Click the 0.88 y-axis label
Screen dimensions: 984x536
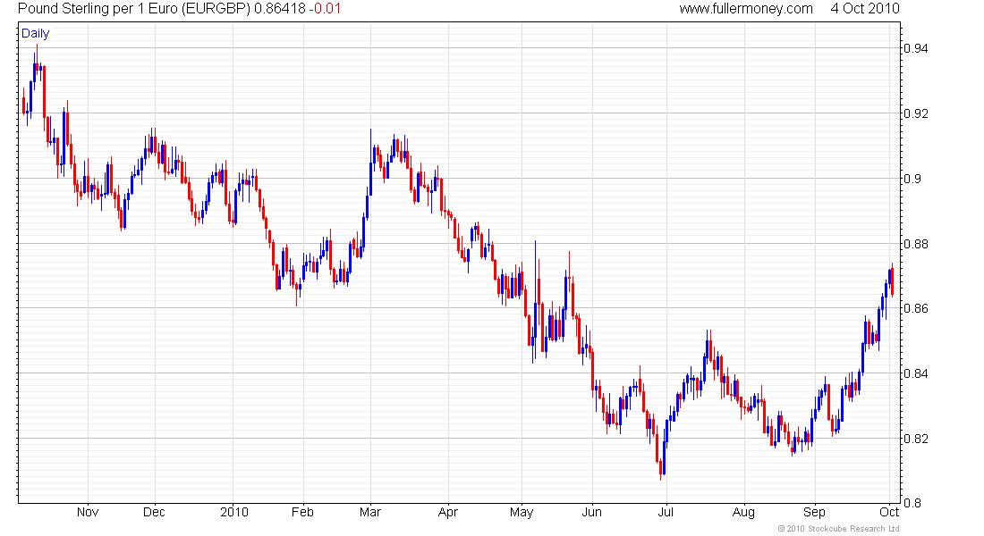pyautogui.click(x=916, y=244)
